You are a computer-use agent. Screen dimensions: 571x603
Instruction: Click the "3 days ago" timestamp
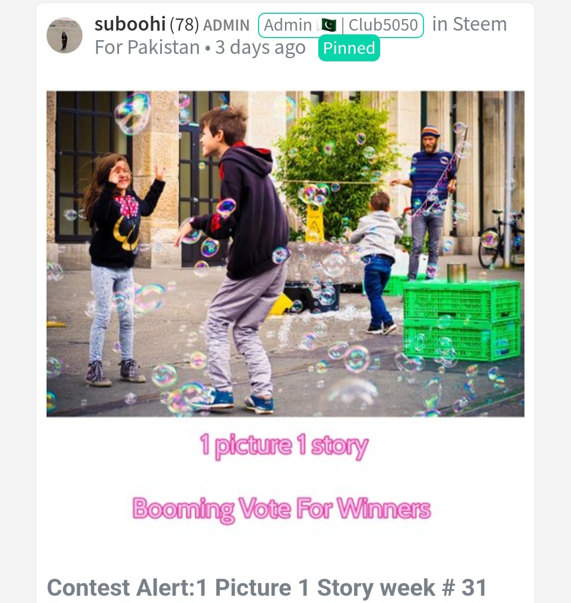pos(260,48)
